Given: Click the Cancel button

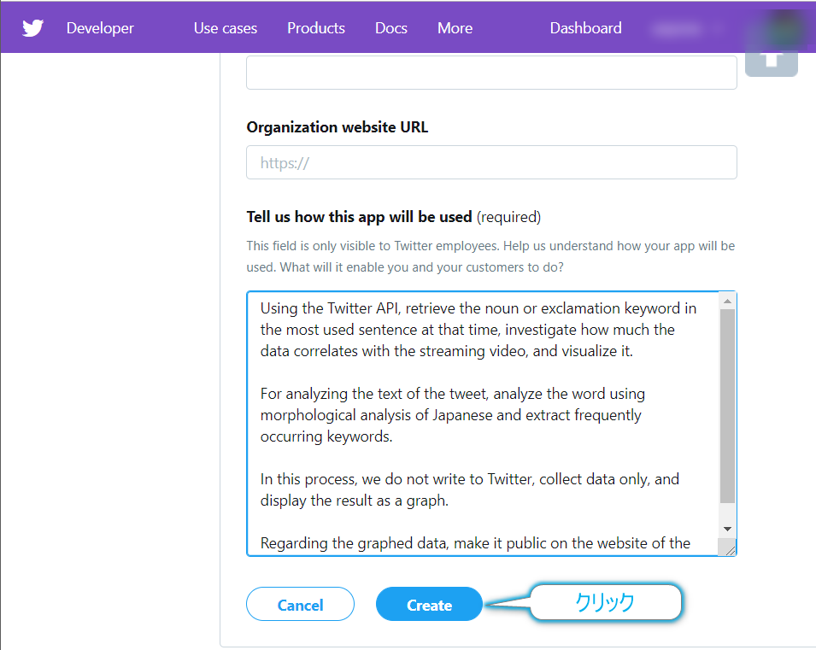Looking at the screenshot, I should (x=300, y=604).
